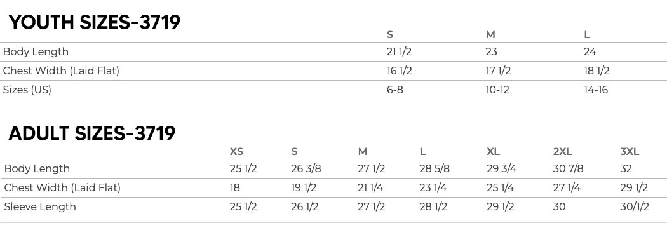667x230 pixels.
Task: Click the adult XS column header
Action: click(x=236, y=152)
